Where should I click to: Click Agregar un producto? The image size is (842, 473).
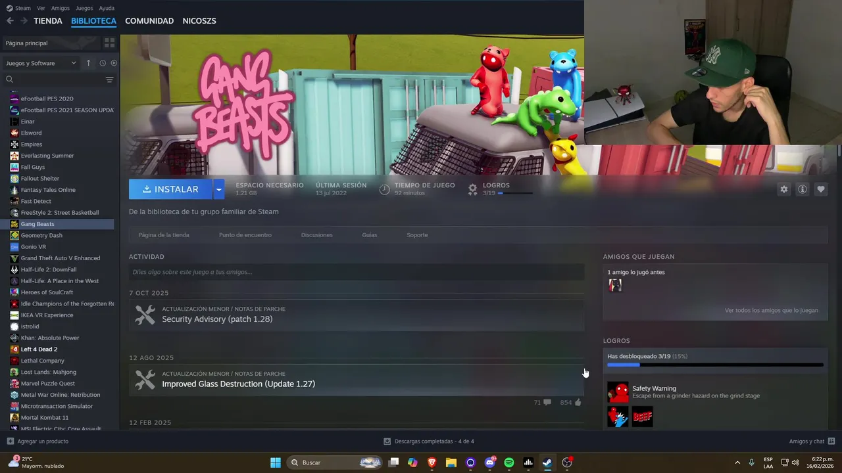(x=37, y=441)
